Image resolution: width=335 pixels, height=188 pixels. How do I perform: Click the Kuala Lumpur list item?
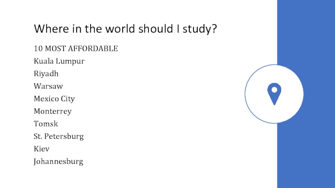[59, 61]
